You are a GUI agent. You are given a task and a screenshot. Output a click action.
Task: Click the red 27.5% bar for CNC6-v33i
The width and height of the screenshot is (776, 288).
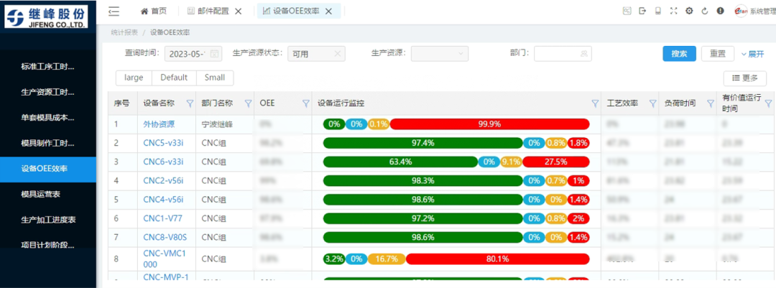coord(555,162)
